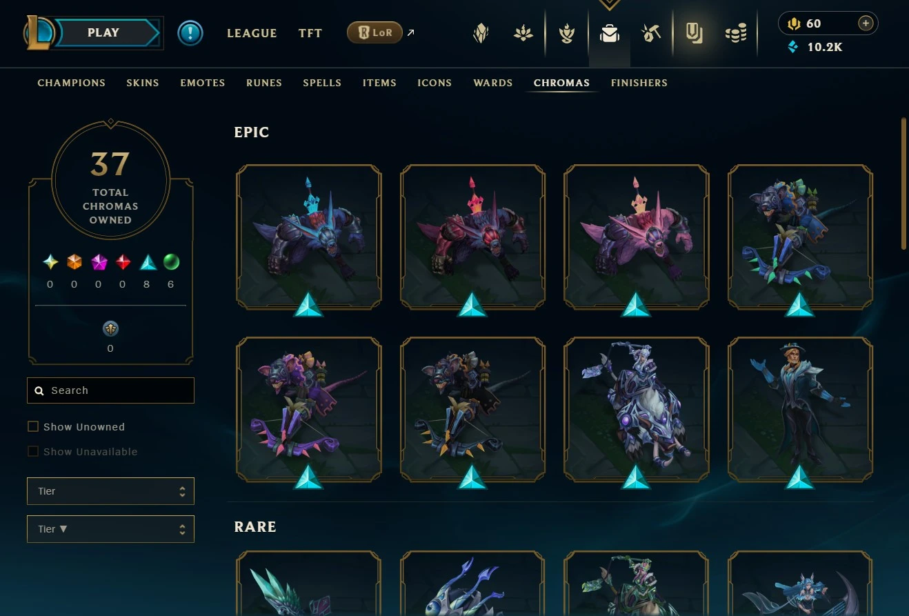Open the Loot hammer icon
This screenshot has width=909, height=616.
pyautogui.click(x=651, y=33)
